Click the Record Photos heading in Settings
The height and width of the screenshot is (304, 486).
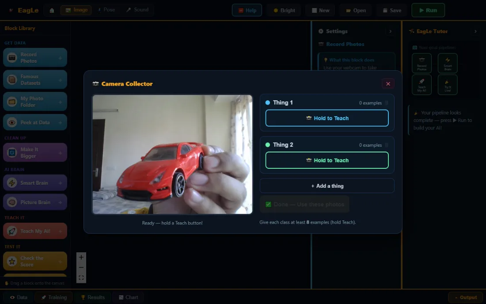pos(345,44)
